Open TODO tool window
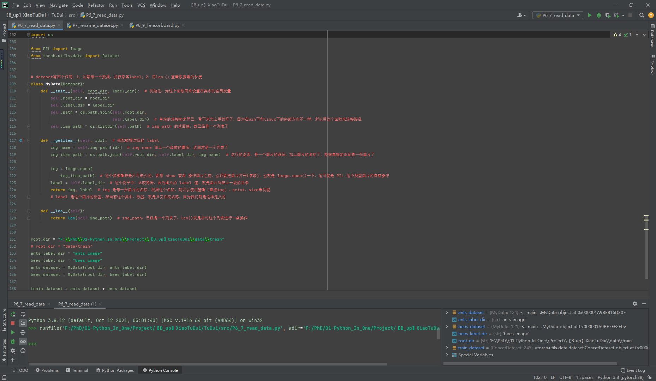The width and height of the screenshot is (656, 381). click(x=20, y=370)
